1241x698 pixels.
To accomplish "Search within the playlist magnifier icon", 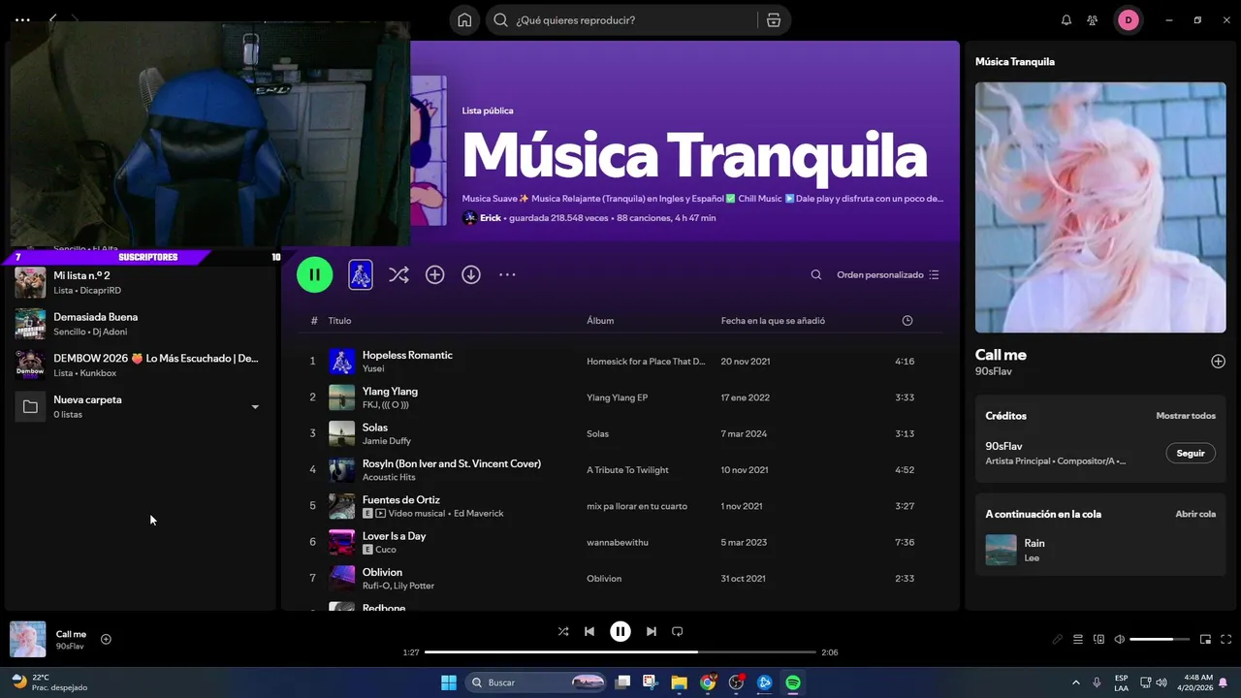I will [816, 275].
